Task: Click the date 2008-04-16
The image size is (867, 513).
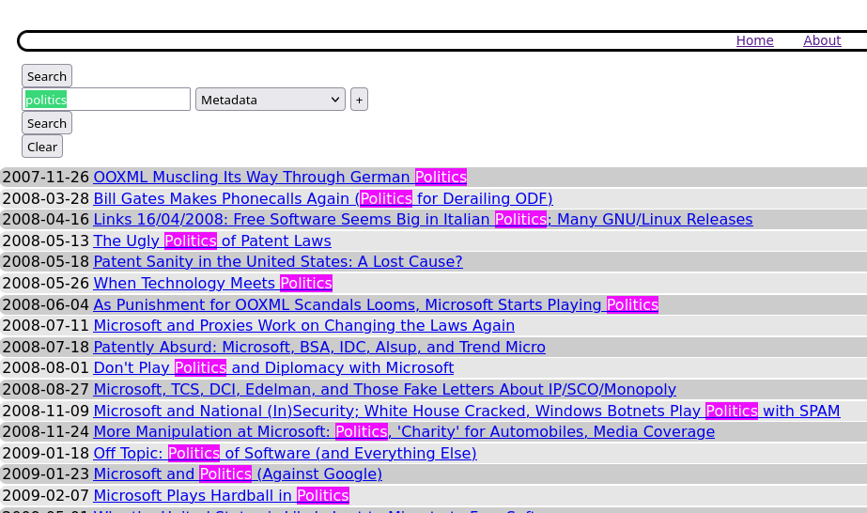Action: pyautogui.click(x=46, y=220)
